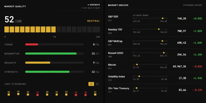Click the +1.04% change for S&P MidCap
Image resolution: width=206 pixels, height=103 pixels.
click(x=198, y=43)
